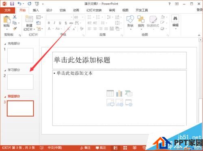Toggle Underline formatting
This screenshot has width=203, height=151.
(x=60, y=23)
